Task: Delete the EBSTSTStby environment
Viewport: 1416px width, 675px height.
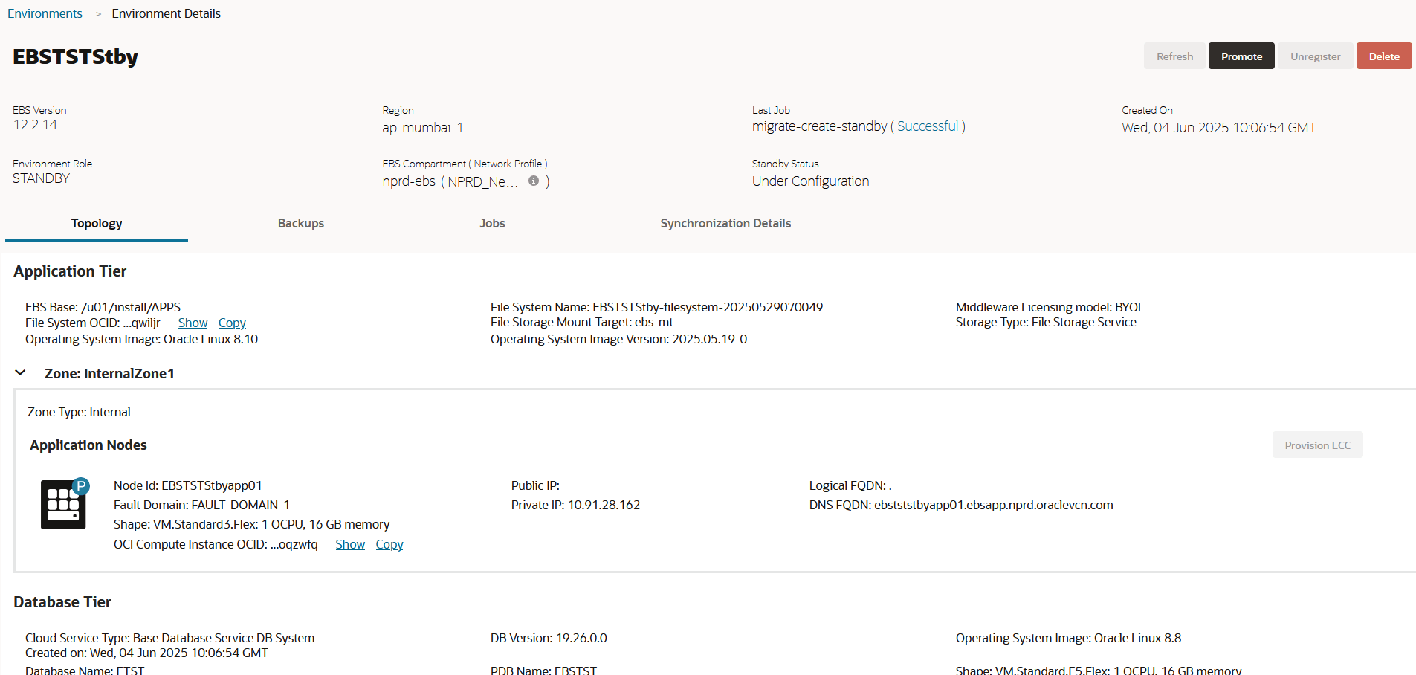Action: click(x=1384, y=56)
